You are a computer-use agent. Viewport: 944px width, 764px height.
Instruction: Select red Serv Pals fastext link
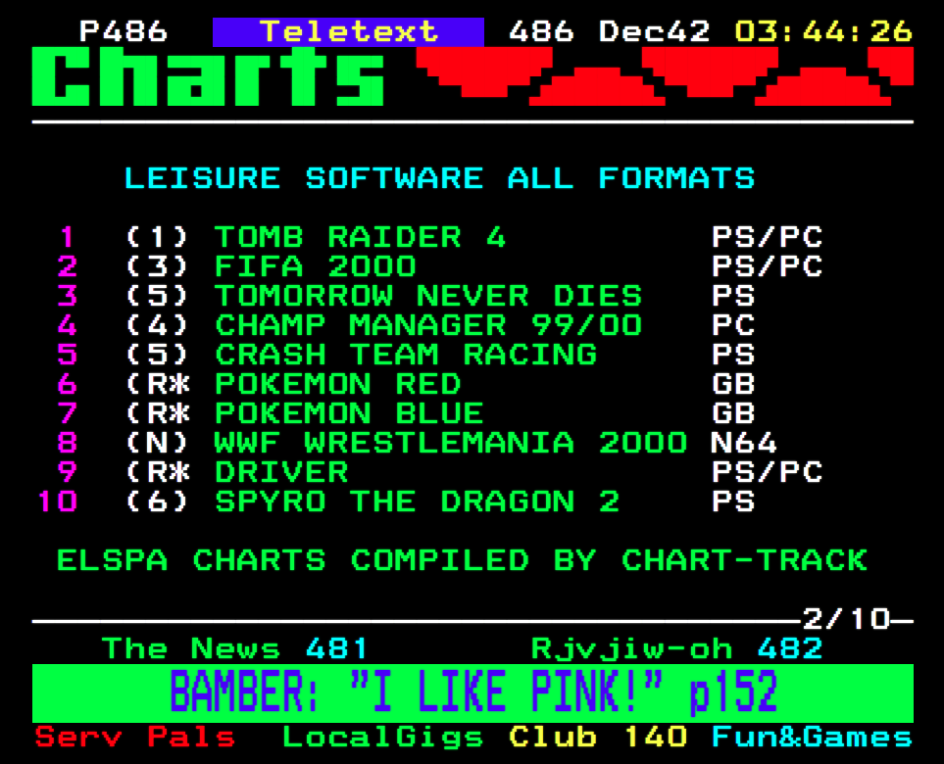pyautogui.click(x=135, y=738)
